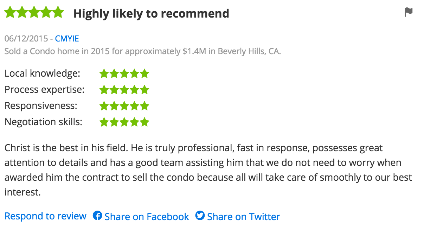Click Respond to review link
The width and height of the screenshot is (424, 237).
(45, 216)
